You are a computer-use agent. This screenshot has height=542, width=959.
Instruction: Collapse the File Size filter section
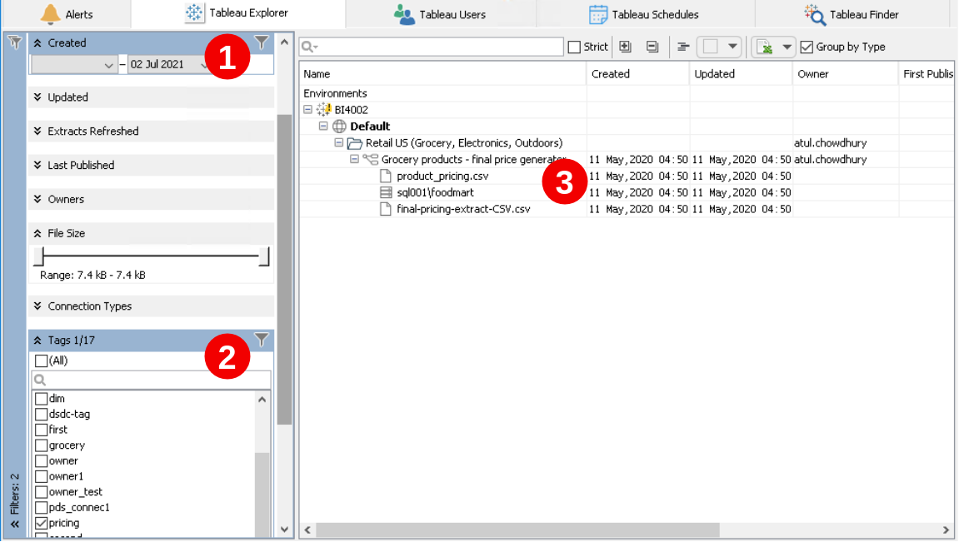tap(37, 233)
